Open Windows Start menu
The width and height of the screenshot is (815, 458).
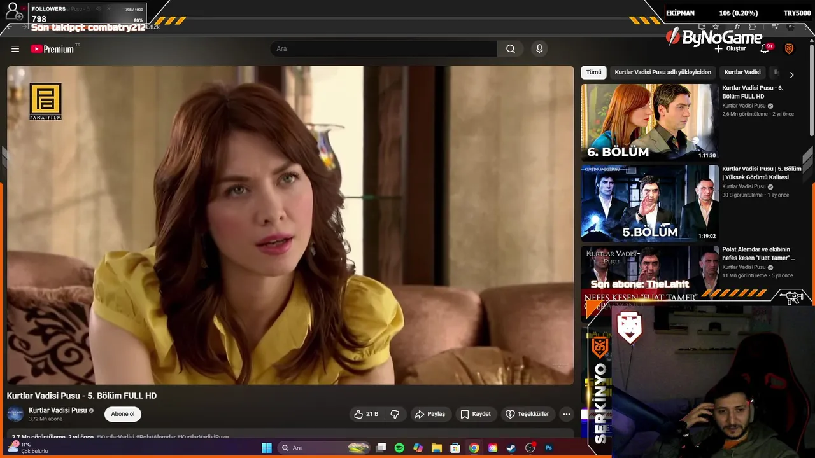(267, 448)
